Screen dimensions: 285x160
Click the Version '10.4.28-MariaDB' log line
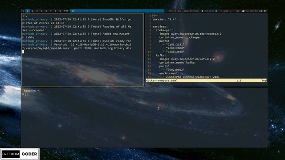click(x=77, y=44)
